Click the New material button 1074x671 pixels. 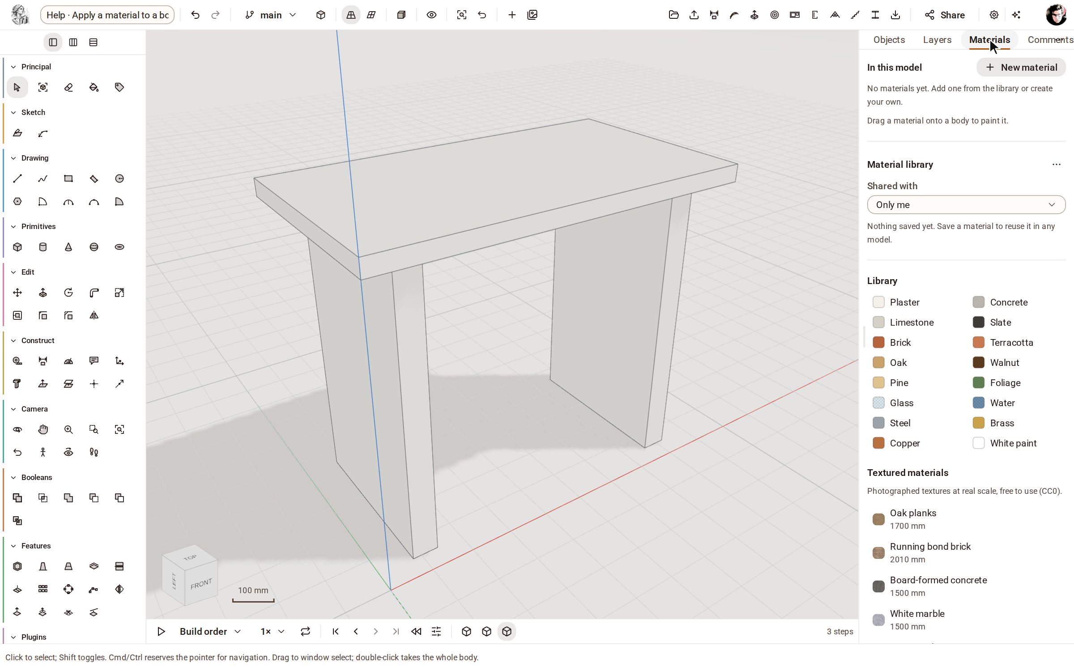1021,67
